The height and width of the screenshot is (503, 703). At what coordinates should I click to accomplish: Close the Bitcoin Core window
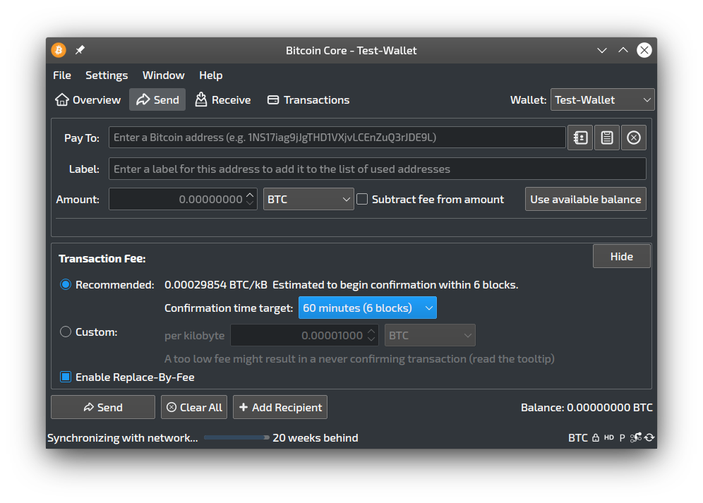click(644, 50)
